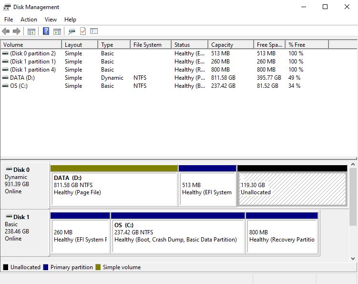
Task: Open the View menu
Action: pyautogui.click(x=51, y=20)
